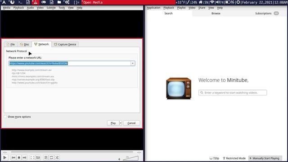Switch to the Disc tab
This screenshot has height=162, width=288.
[24, 44]
